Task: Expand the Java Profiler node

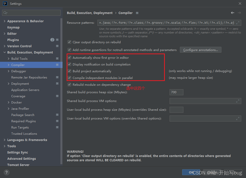Action: [9, 109]
